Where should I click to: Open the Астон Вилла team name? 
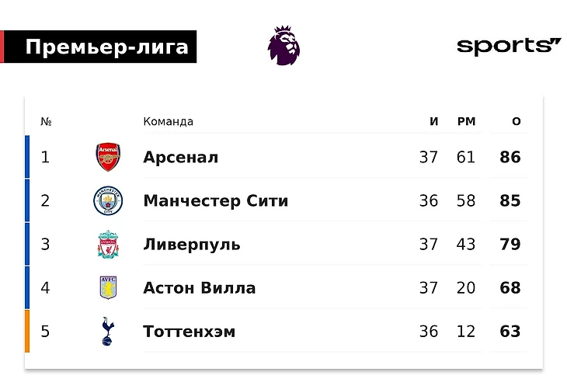click(x=200, y=288)
